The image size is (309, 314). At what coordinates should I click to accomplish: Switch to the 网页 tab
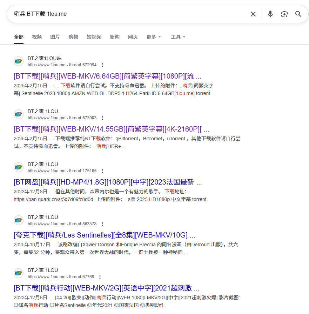pyautogui.click(x=133, y=37)
